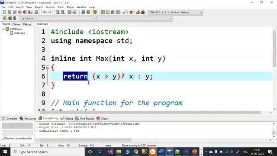Open the Window menu
Screen dimensions: 277x156
coord(81,7)
